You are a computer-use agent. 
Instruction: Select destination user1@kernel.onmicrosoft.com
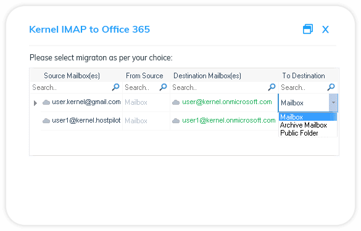tap(228, 120)
